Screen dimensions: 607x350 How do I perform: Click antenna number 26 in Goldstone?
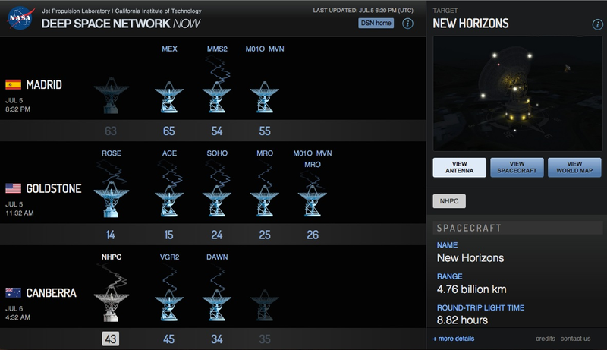[313, 235]
